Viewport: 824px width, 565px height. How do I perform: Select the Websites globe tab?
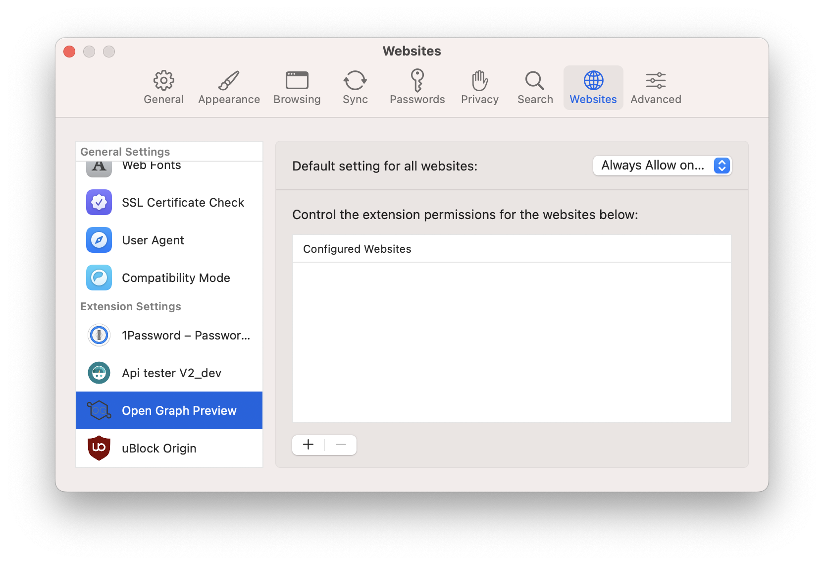click(x=593, y=87)
